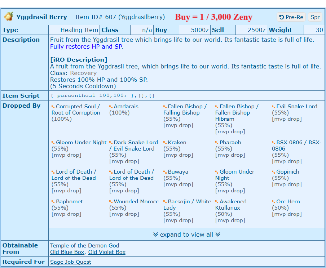
Task: Click the orange icon beside Orc Hero
Action: pyautogui.click(x=274, y=202)
